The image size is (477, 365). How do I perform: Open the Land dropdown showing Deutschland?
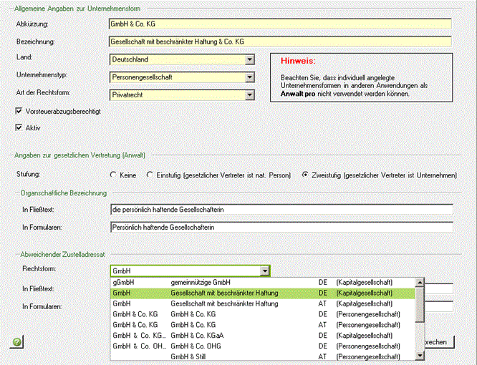249,59
